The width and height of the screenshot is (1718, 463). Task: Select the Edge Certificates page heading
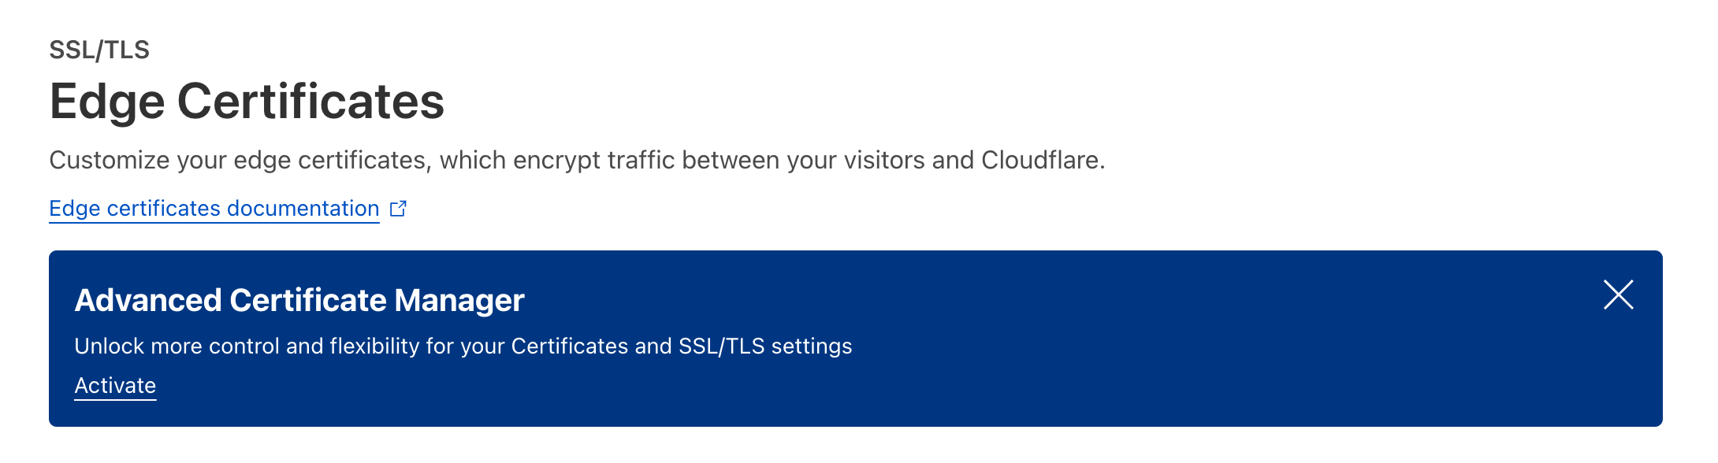coord(247,102)
